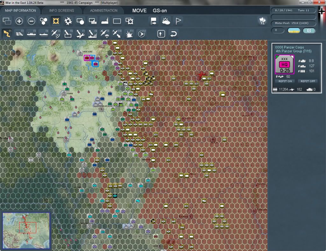Select the F3 naval transport mode icon
This screenshot has height=251, width=326.
[x=32, y=33]
